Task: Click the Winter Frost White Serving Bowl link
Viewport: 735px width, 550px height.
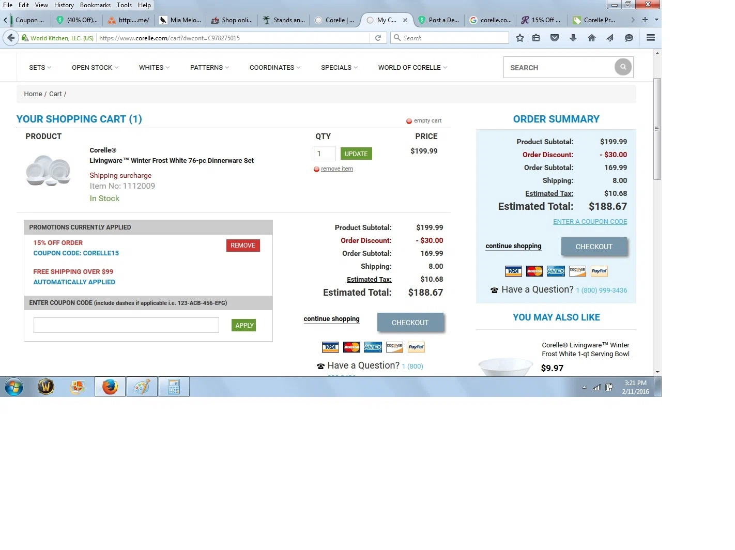Action: point(586,349)
